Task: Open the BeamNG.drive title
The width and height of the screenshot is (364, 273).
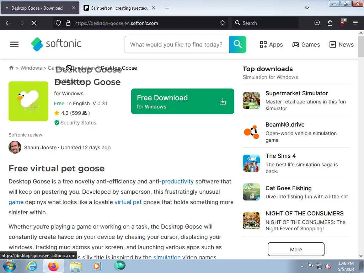Action: click(x=285, y=125)
